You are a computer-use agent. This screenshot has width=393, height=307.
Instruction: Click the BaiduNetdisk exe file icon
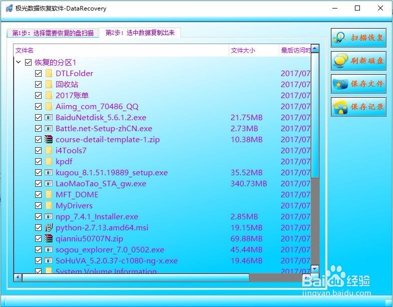(49, 117)
